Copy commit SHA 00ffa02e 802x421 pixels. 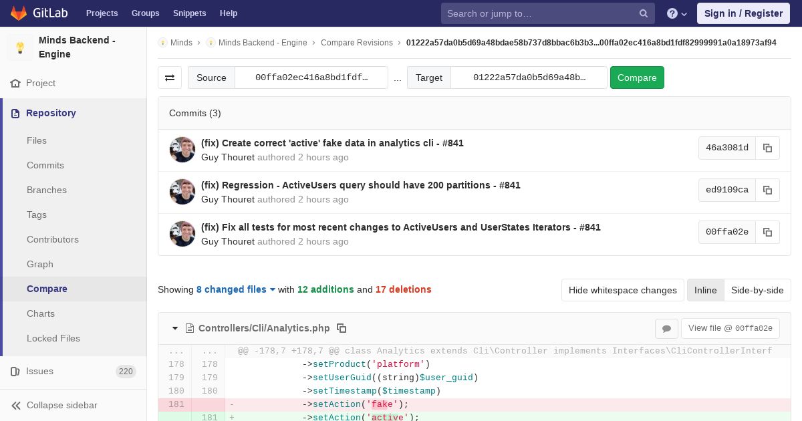click(x=767, y=232)
